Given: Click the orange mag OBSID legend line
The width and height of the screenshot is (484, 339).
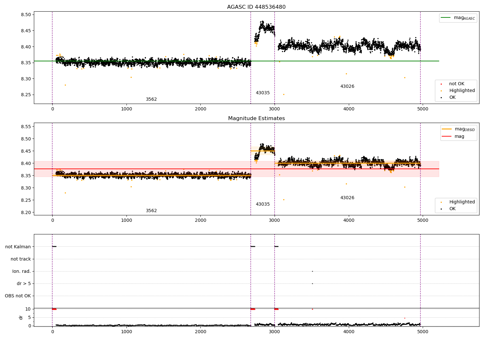Looking at the screenshot, I should pyautogui.click(x=447, y=129).
